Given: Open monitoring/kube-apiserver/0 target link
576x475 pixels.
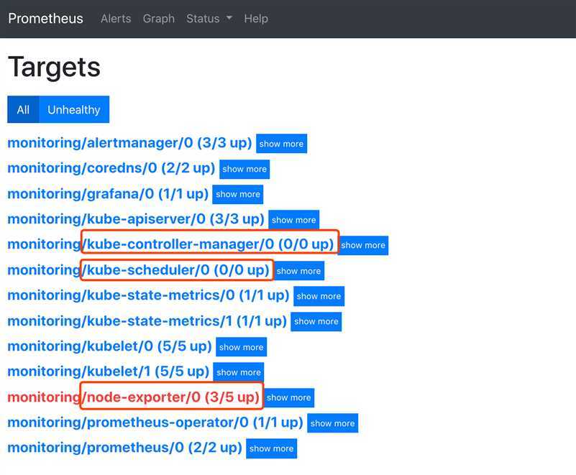Looking at the screenshot, I should [136, 219].
